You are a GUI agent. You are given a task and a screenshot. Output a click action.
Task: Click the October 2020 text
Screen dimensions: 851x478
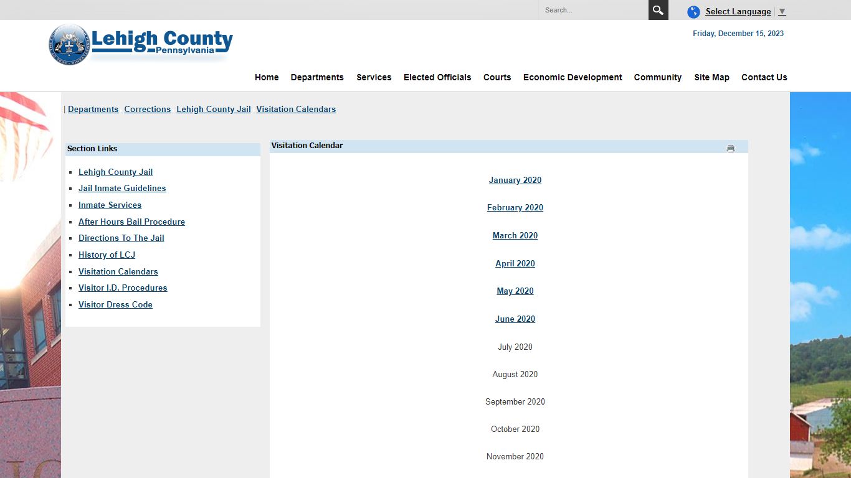coord(515,429)
